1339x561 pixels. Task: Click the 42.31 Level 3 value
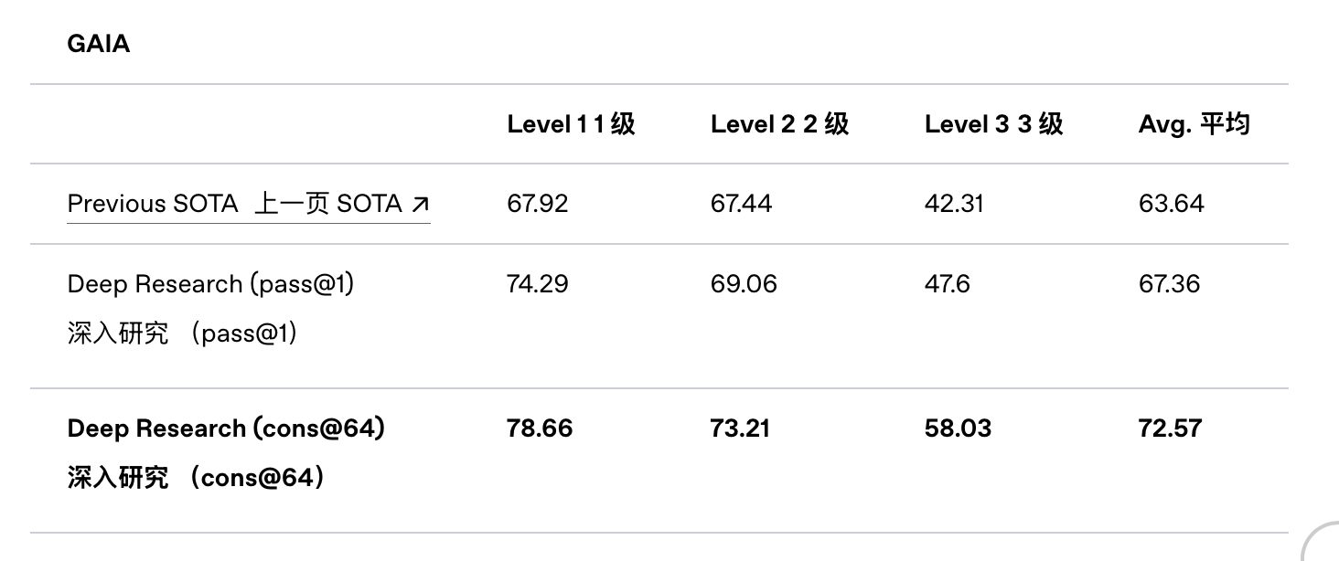point(954,204)
